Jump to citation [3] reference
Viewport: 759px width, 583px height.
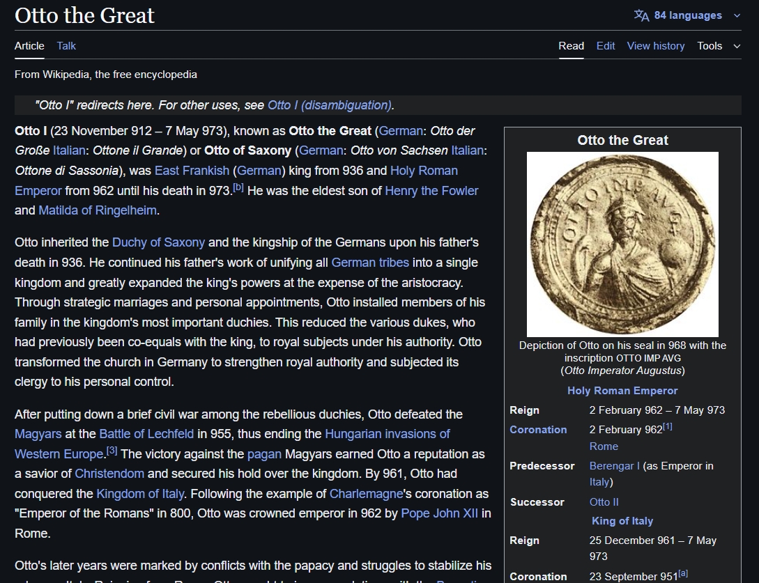tap(112, 451)
